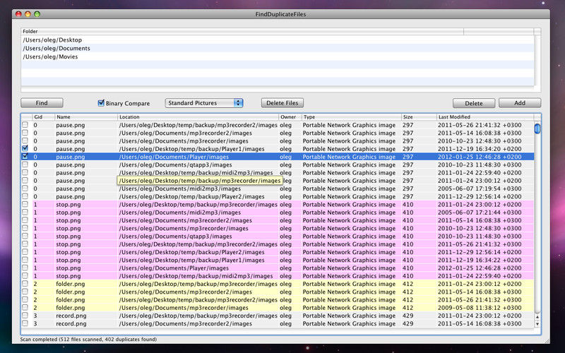This screenshot has height=353, width=565.
Task: Sort by the Last Modified column header
Action: coord(453,117)
